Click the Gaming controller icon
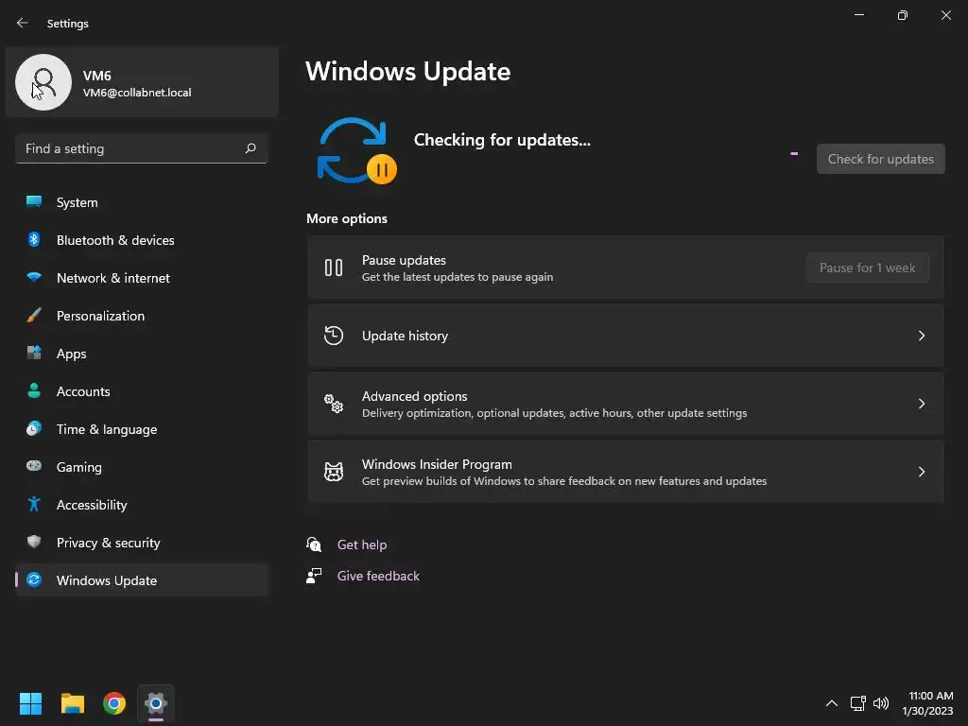Image resolution: width=968 pixels, height=726 pixels. [x=34, y=466]
